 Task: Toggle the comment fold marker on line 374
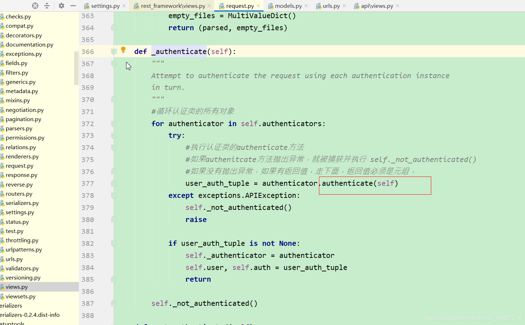(x=114, y=147)
